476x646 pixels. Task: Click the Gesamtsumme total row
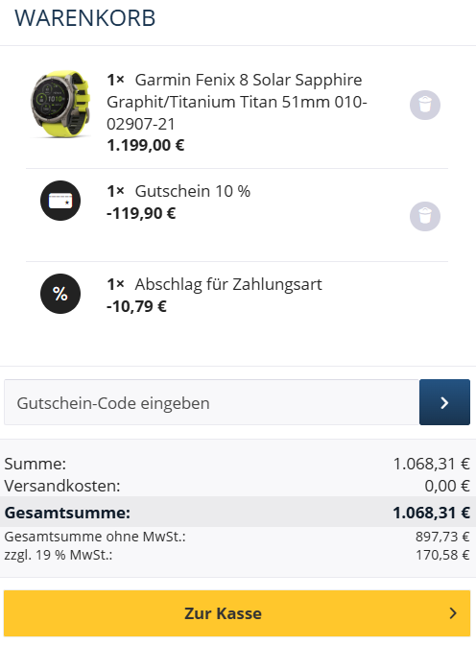pos(237,513)
